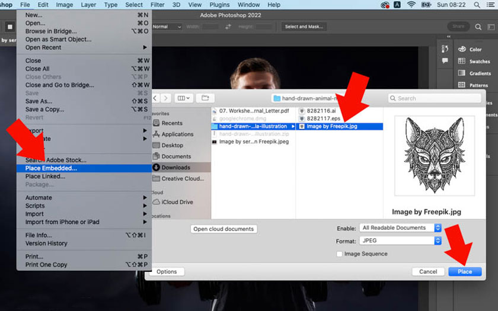Expand the Open Recent submenu
The height and width of the screenshot is (311, 498).
pos(83,47)
